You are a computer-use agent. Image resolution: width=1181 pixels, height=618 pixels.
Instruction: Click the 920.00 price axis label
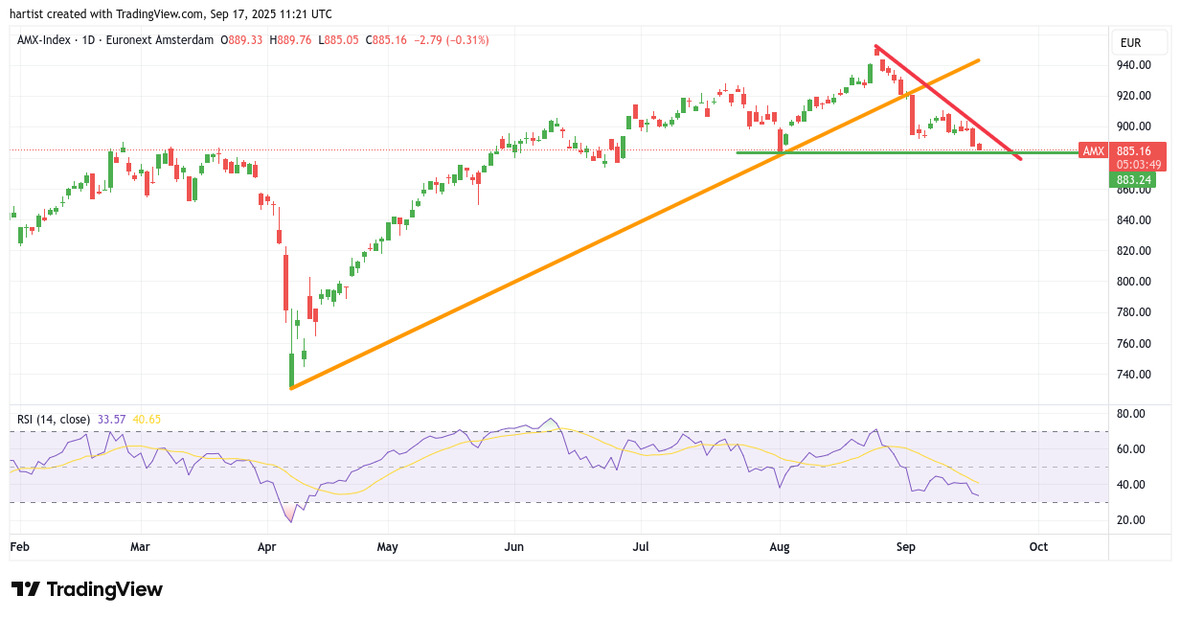click(1133, 96)
